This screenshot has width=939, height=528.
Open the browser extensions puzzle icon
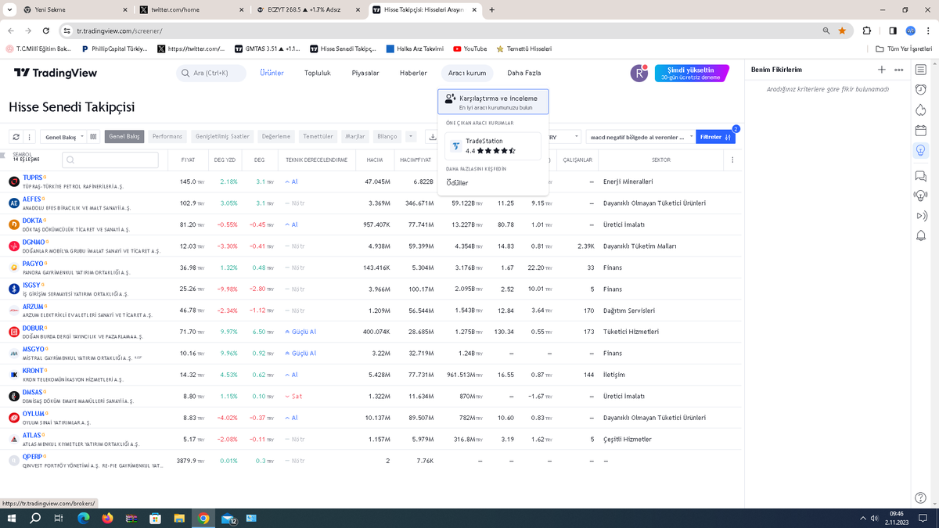coord(867,31)
